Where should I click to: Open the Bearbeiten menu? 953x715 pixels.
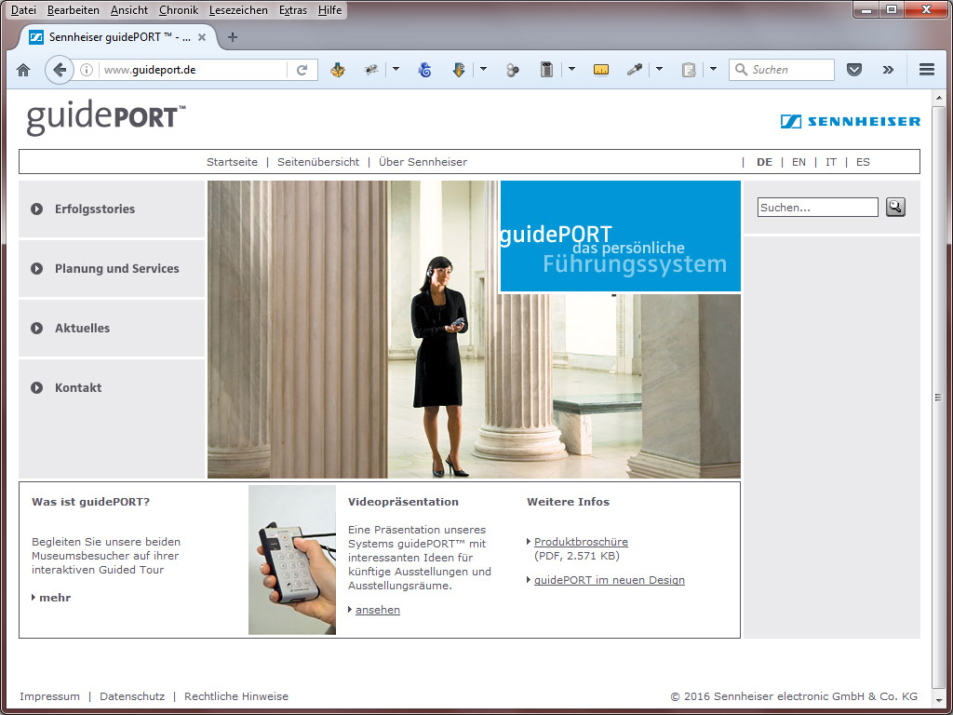point(73,10)
